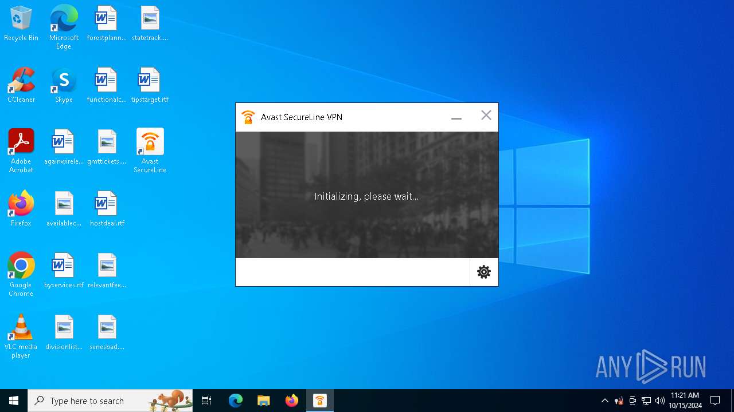Click the Avast SecureLine logo in title bar

pos(248,117)
